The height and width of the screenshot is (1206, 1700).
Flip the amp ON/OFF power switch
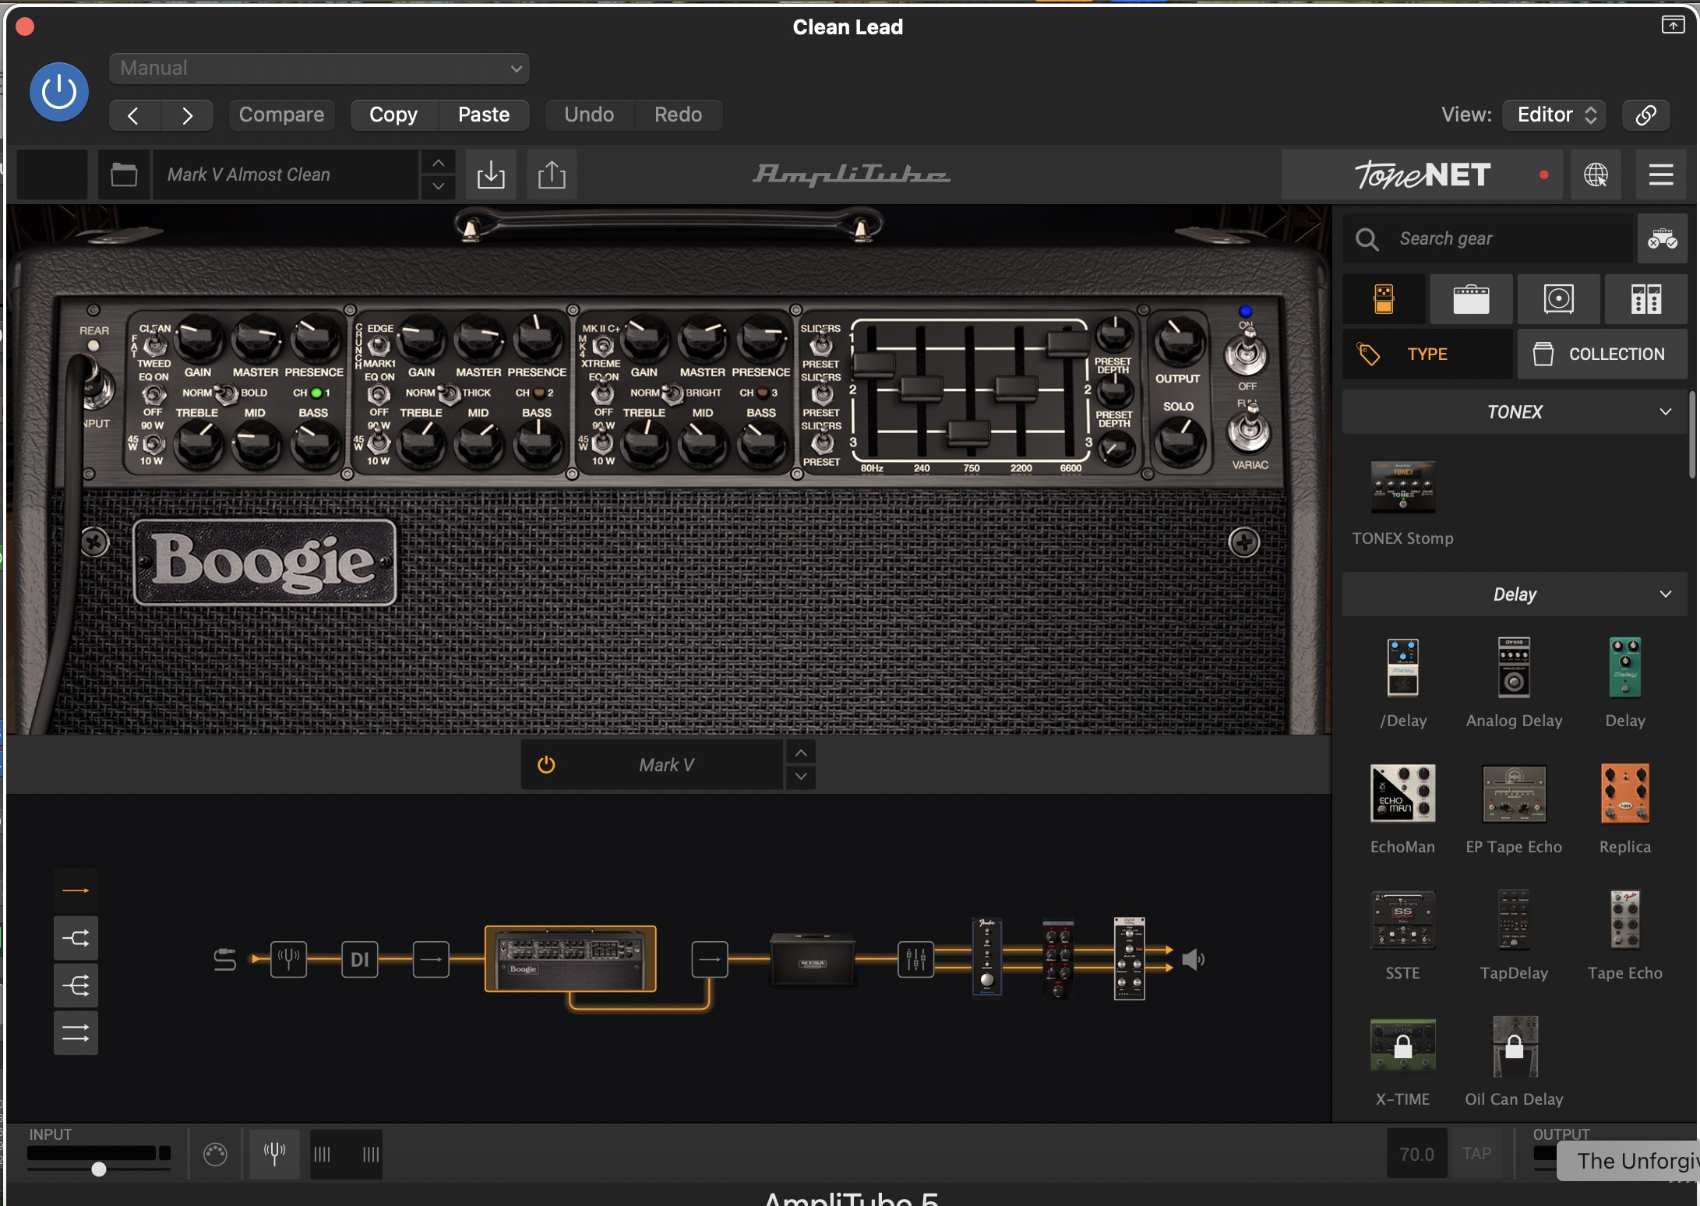pos(1247,352)
